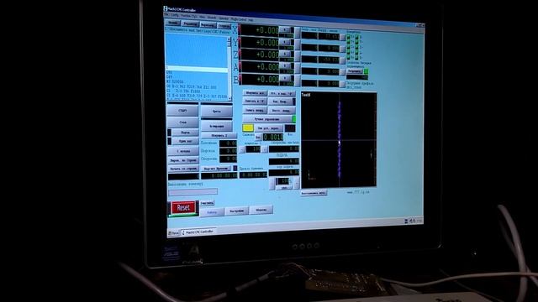Viewport: 538px width, 302px height.
Task: Lower feed override left of 100% field
Action: [272, 184]
